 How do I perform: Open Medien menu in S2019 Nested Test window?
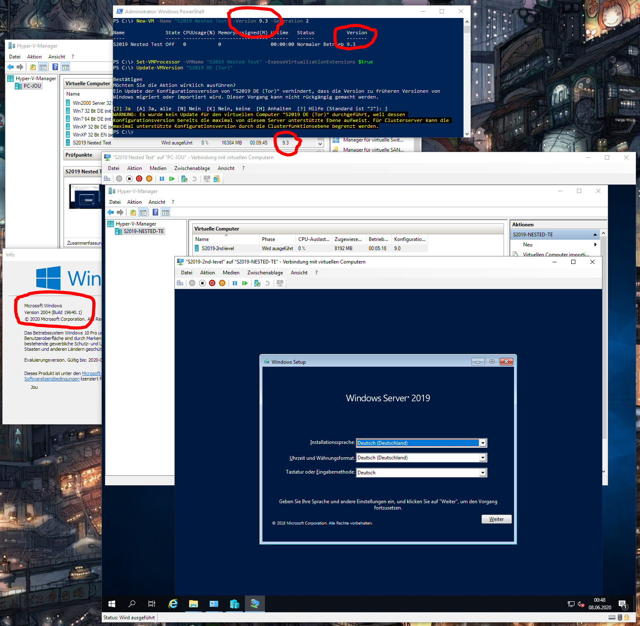158,168
